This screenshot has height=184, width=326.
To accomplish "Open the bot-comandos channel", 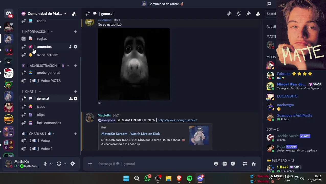I will tap(49, 123).
